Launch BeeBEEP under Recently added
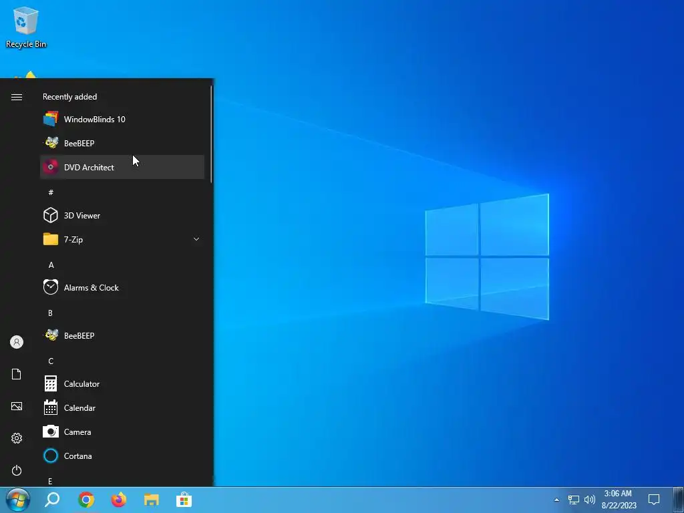This screenshot has width=684, height=513. pos(122,143)
